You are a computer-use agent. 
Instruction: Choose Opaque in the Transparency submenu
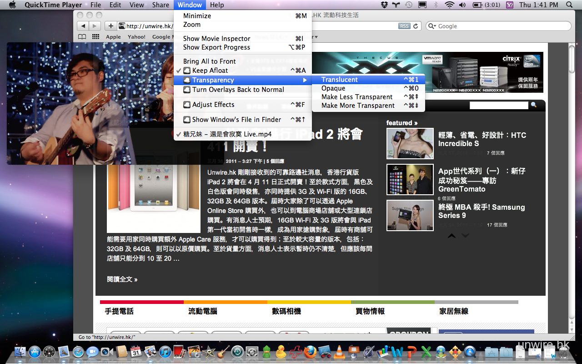[x=333, y=88]
